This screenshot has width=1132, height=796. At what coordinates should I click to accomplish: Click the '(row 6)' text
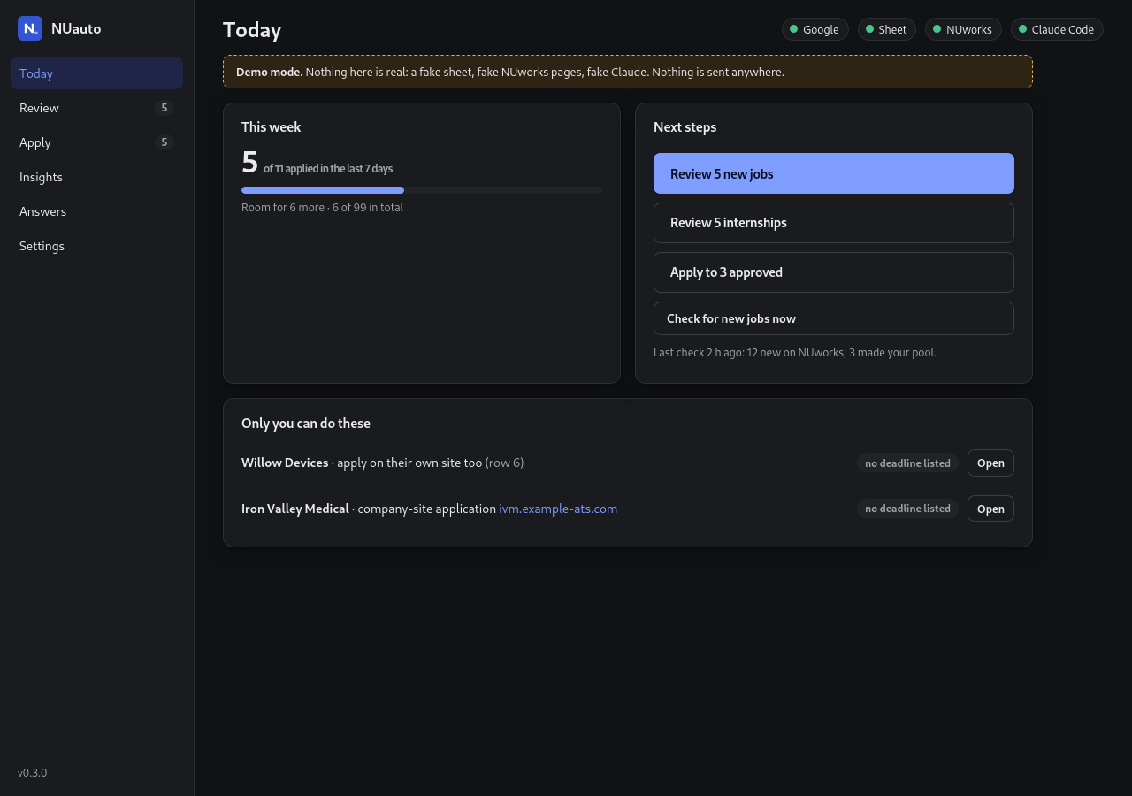tap(504, 463)
